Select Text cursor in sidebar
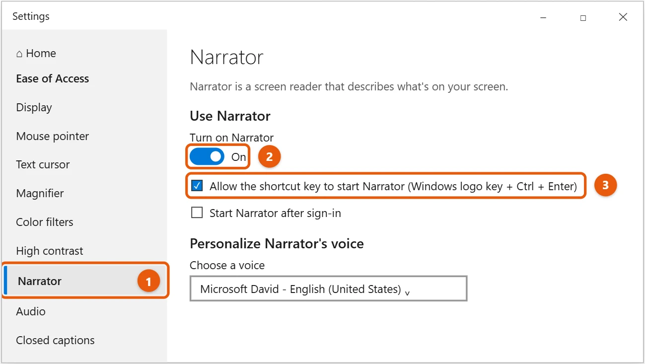Image resolution: width=645 pixels, height=364 pixels. point(43,164)
